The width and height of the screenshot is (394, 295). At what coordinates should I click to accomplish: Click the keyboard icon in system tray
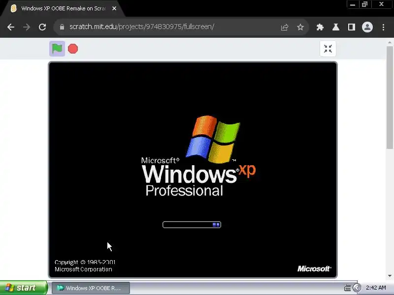348,288
